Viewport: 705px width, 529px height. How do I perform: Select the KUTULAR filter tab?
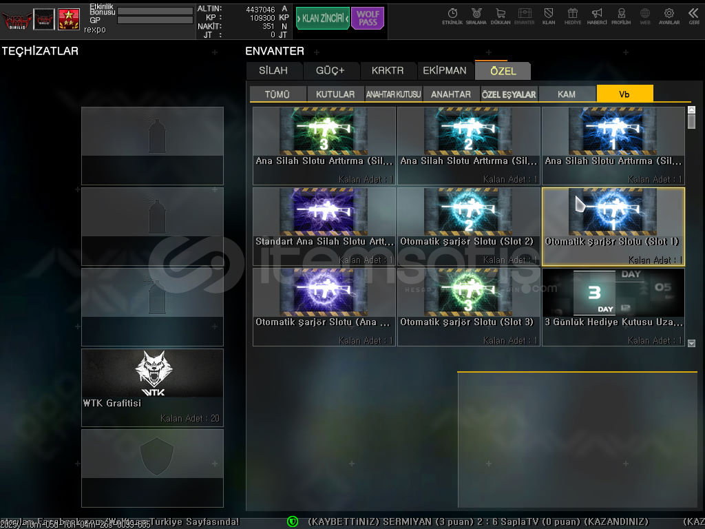click(335, 94)
